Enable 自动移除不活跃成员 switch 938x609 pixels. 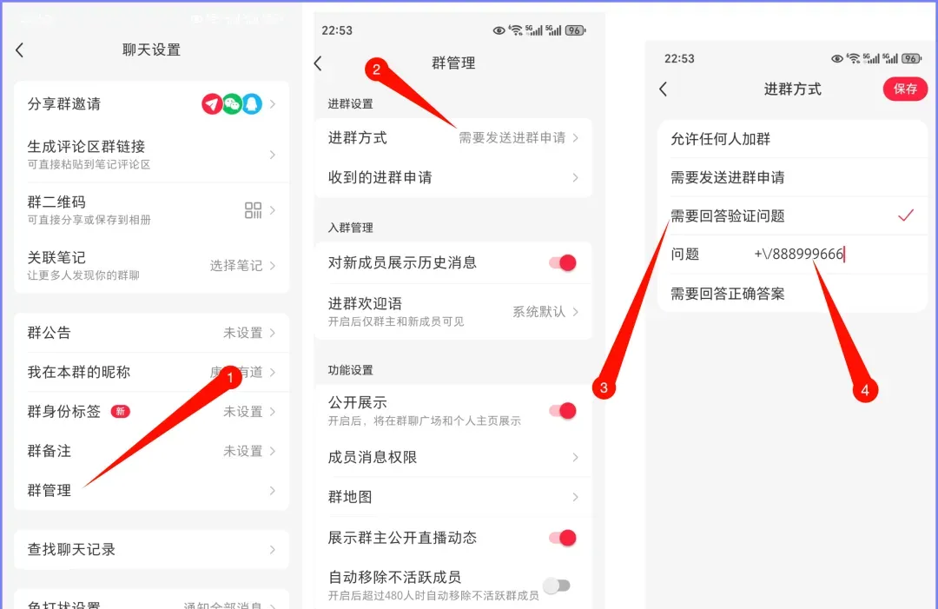(x=557, y=586)
